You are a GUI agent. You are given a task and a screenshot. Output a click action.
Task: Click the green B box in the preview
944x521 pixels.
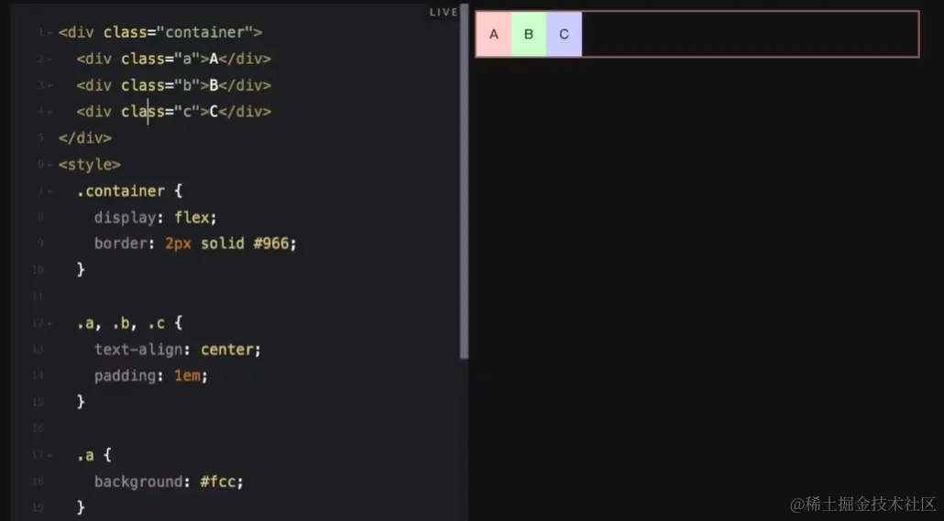(x=529, y=34)
